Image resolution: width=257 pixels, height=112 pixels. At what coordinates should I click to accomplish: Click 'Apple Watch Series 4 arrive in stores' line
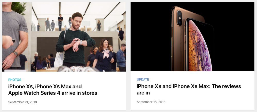(53, 93)
